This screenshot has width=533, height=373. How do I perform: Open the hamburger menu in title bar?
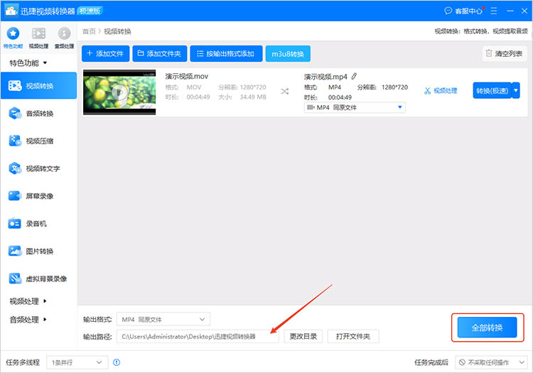click(494, 11)
